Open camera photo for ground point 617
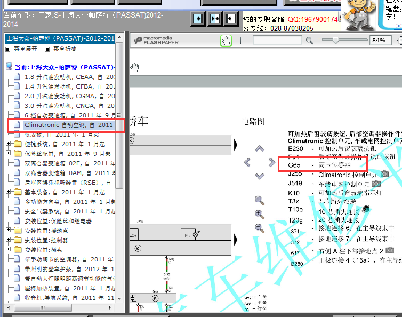402x317 pixels. [x=390, y=250]
